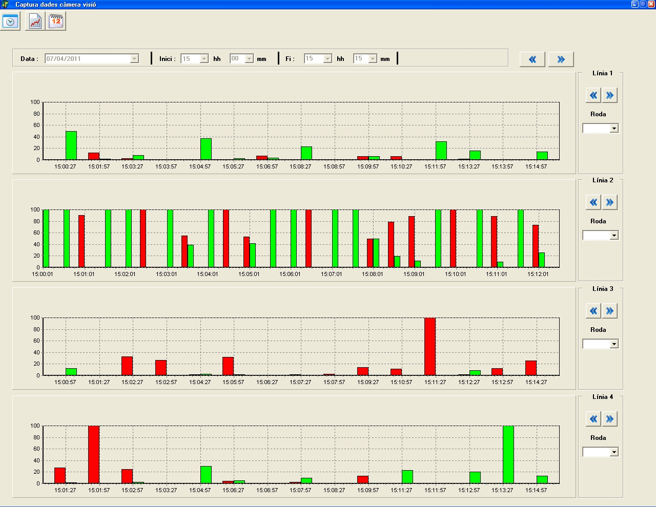656x507 pixels.
Task: Open the Roda dropdown for Línia 2
Action: pos(614,236)
